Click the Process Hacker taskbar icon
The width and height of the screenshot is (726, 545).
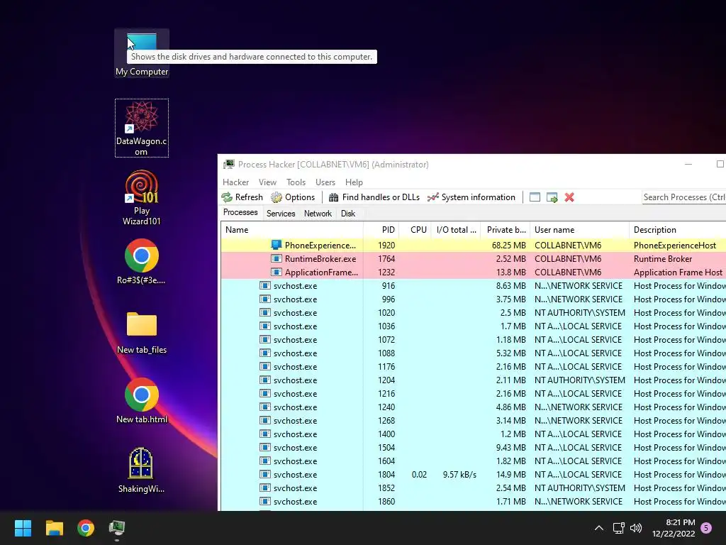click(117, 528)
